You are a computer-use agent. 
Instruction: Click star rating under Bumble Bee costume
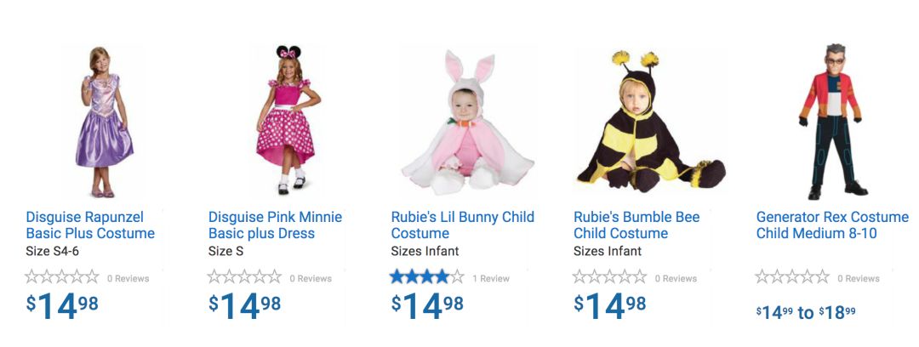coord(610,277)
